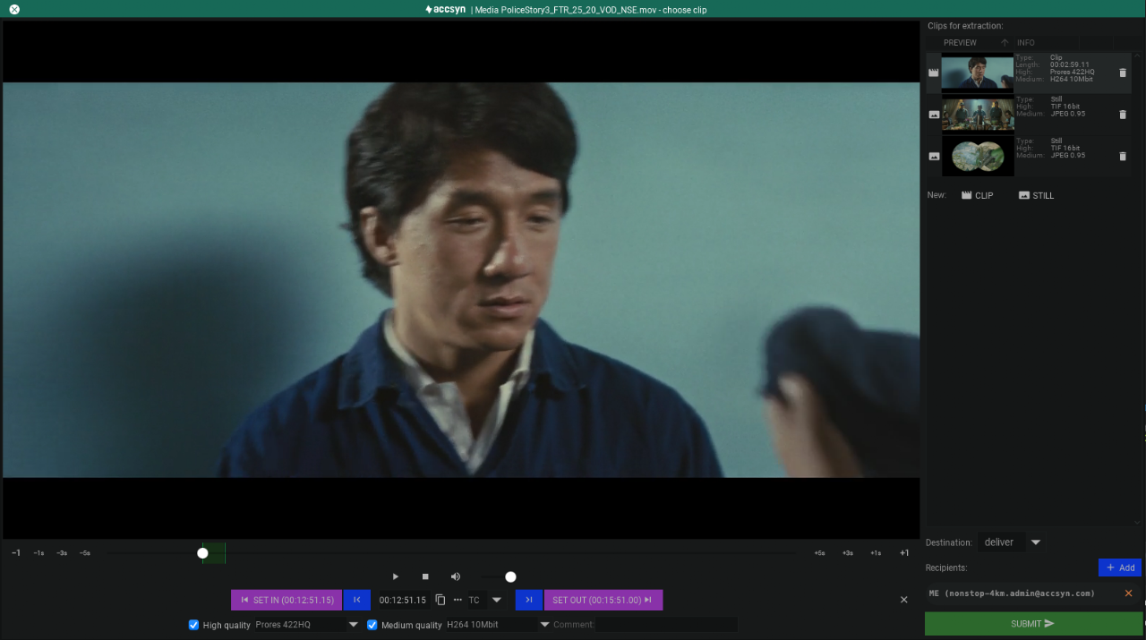
Task: Open the three-dots timecode options
Action: [458, 600]
